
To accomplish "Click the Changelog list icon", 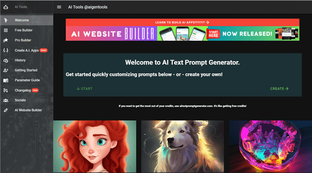I will click(6, 90).
